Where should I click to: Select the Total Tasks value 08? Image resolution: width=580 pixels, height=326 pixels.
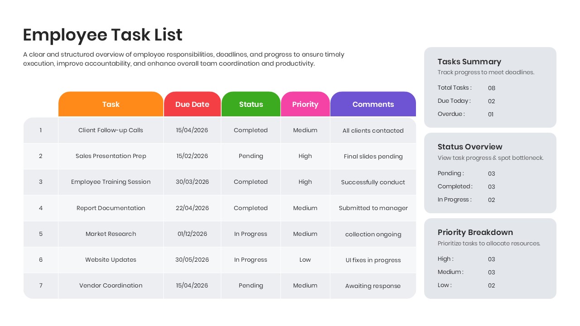(492, 88)
